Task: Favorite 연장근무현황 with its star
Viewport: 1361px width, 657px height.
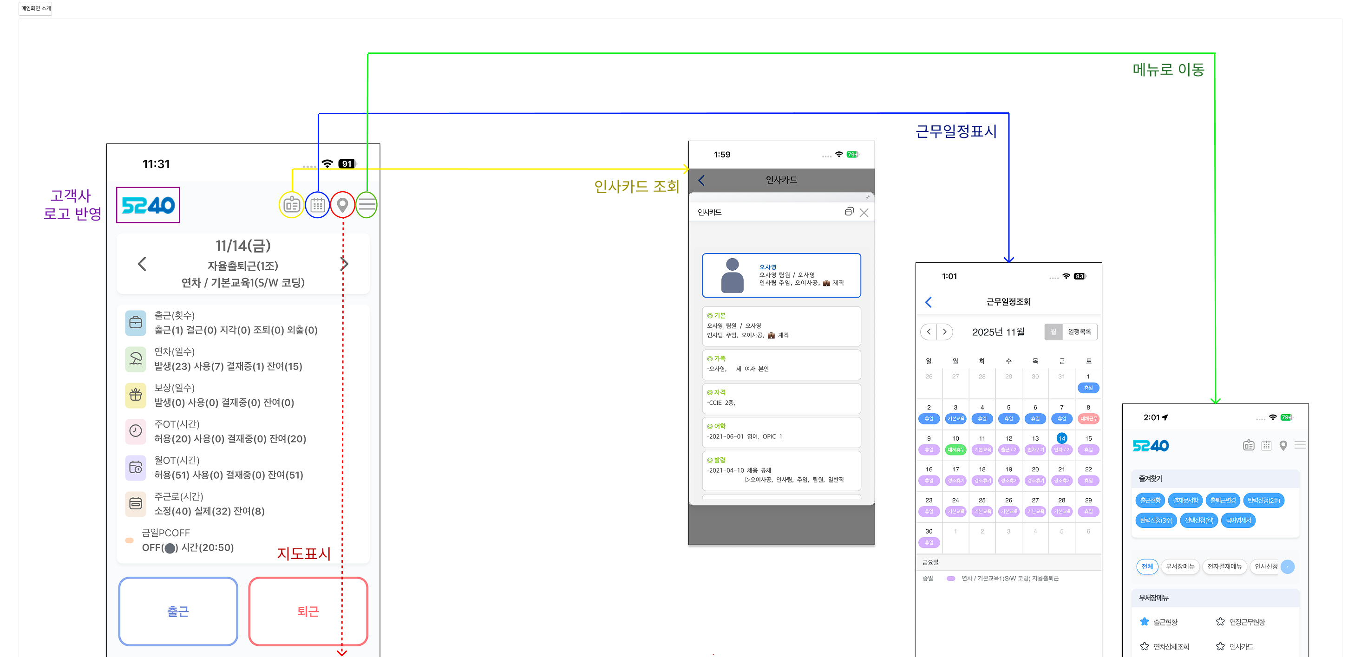Action: (1220, 622)
